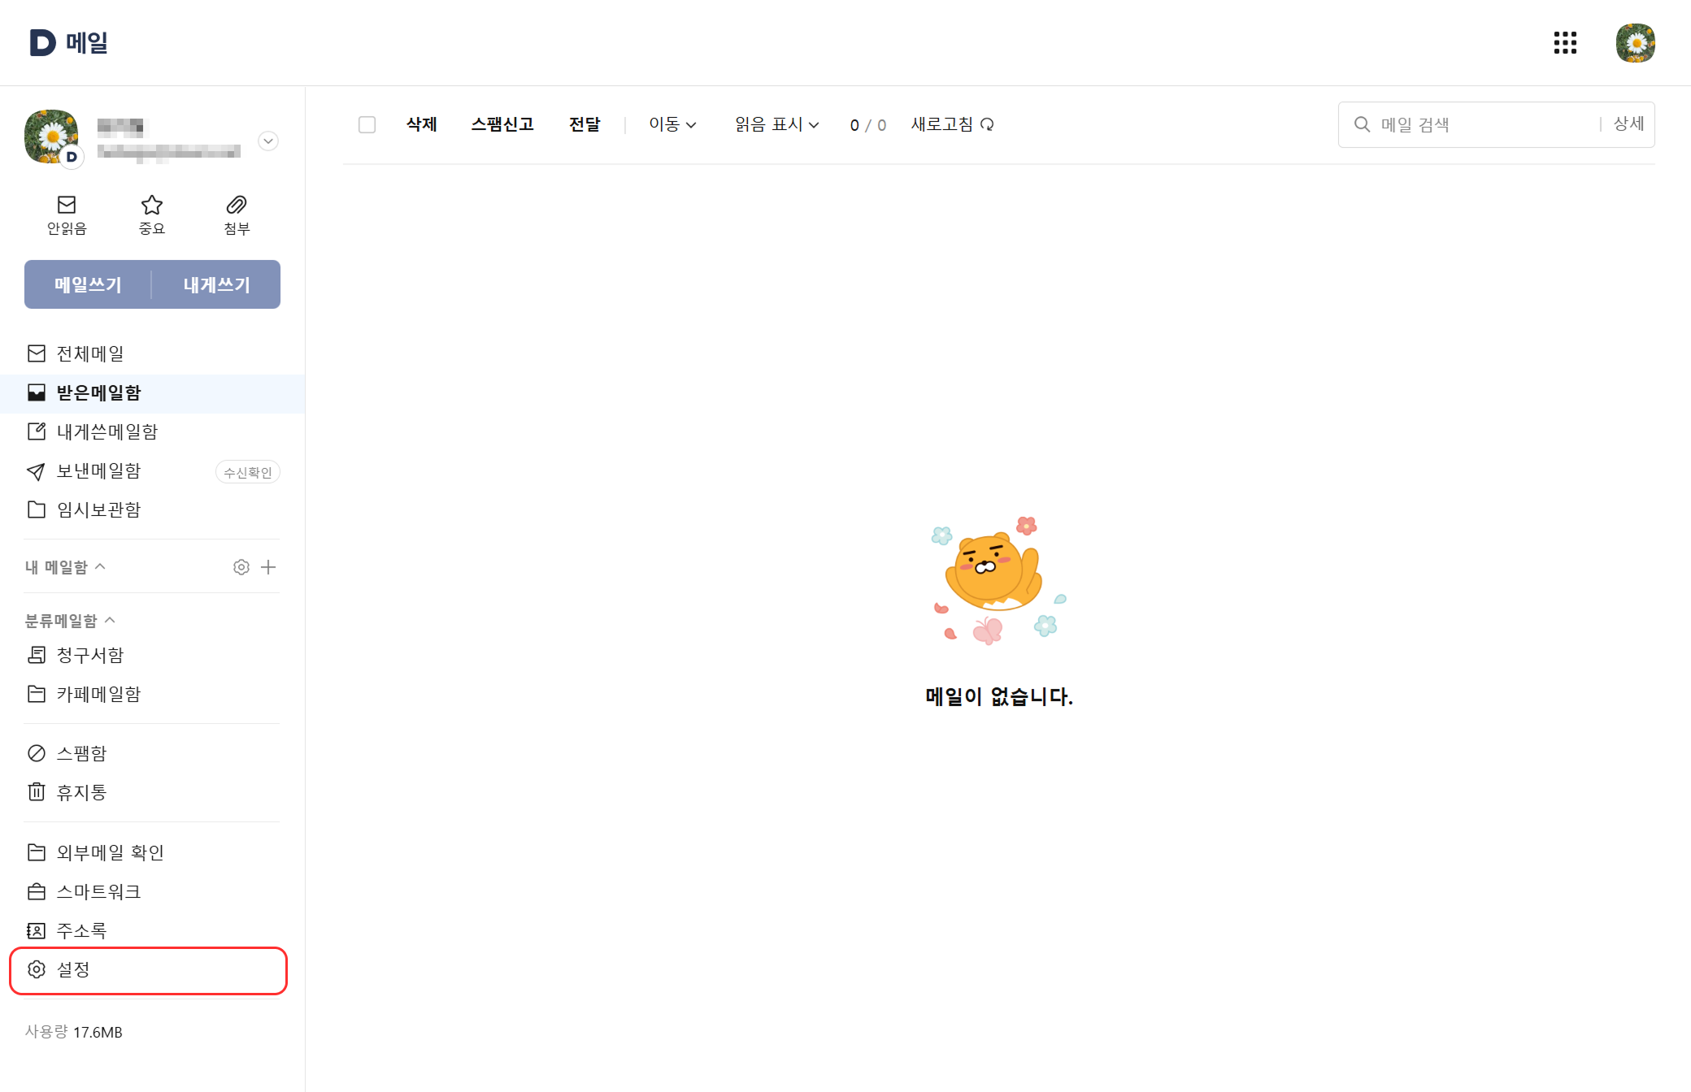The height and width of the screenshot is (1092, 1691).
Task: Select 받은메일함 inbox
Action: point(153,393)
